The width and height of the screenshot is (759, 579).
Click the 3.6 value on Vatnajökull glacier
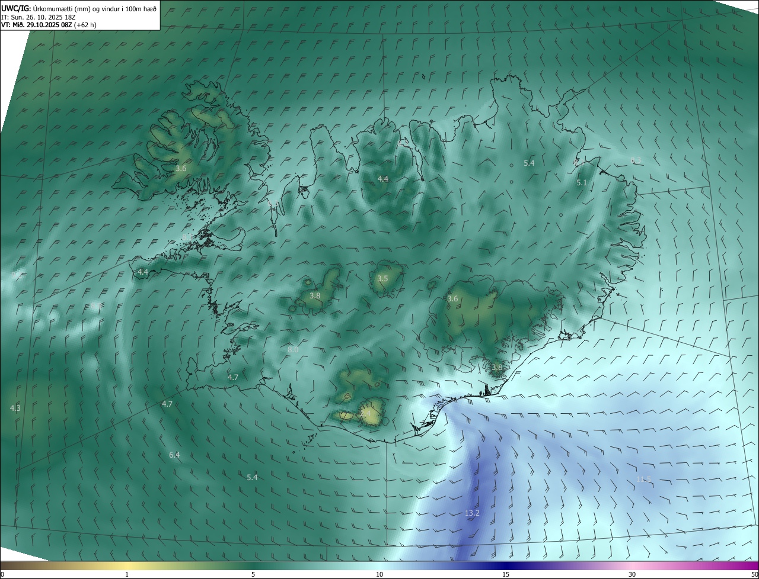pos(452,298)
